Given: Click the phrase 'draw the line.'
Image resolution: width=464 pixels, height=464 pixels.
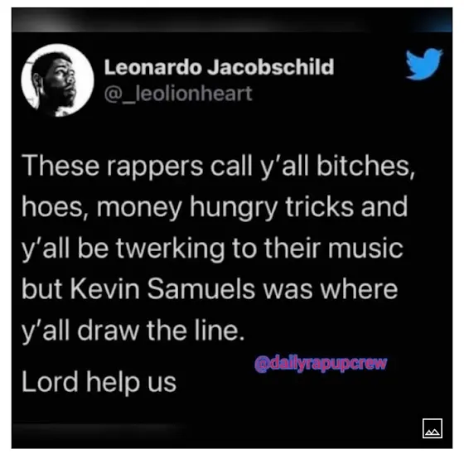Looking at the screenshot, I should (161, 330).
